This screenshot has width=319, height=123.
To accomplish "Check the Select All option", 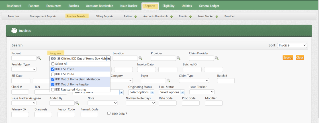I will pos(53,64).
